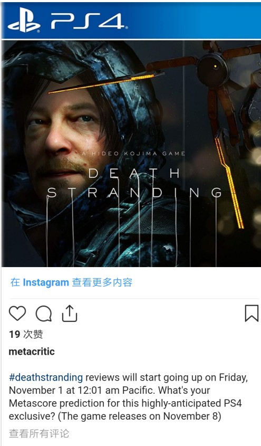Click the PS4 wordmark in banner

[89, 21]
